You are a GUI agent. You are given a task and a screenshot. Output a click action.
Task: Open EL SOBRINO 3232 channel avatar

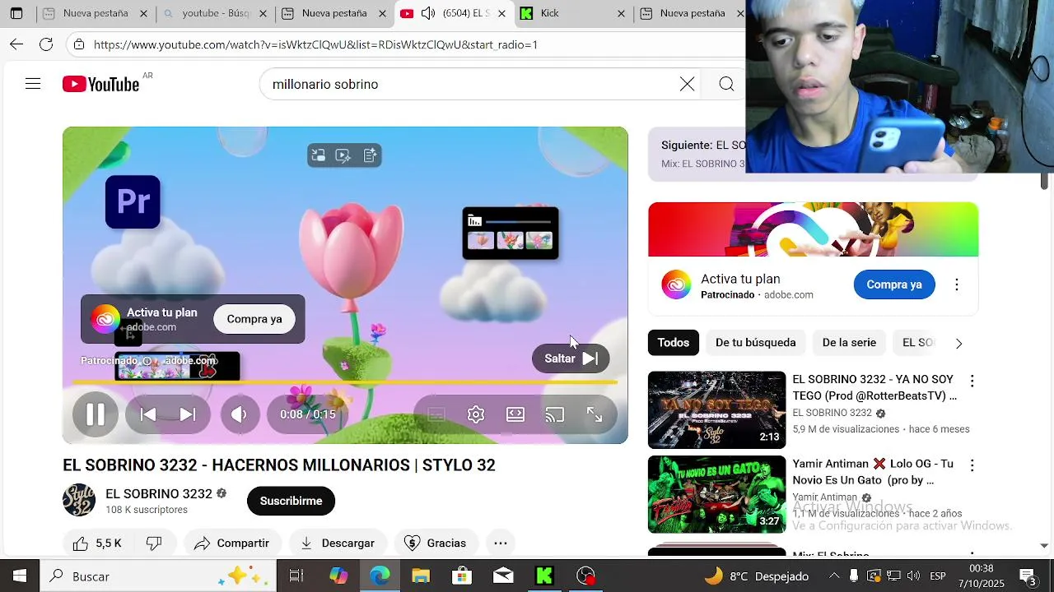(x=79, y=500)
